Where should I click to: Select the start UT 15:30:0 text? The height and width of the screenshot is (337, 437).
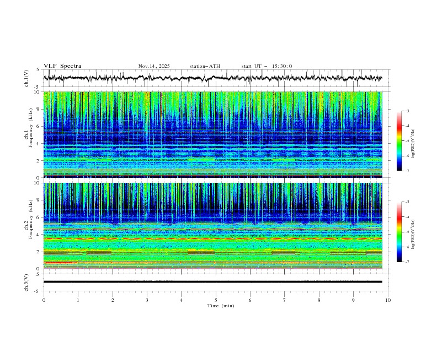tap(267, 66)
